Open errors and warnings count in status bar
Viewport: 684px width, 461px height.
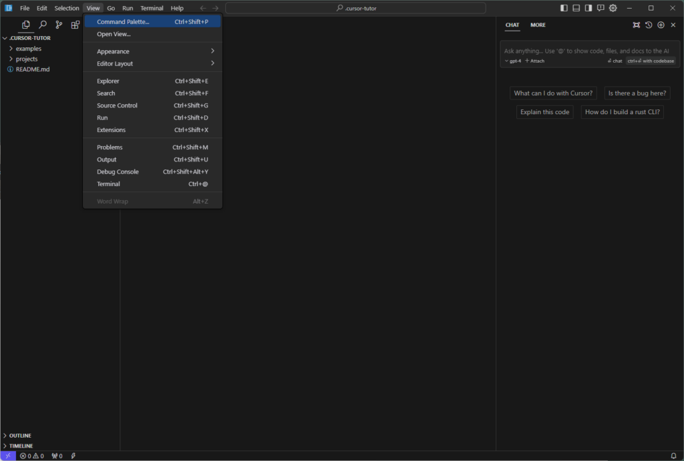(x=32, y=456)
